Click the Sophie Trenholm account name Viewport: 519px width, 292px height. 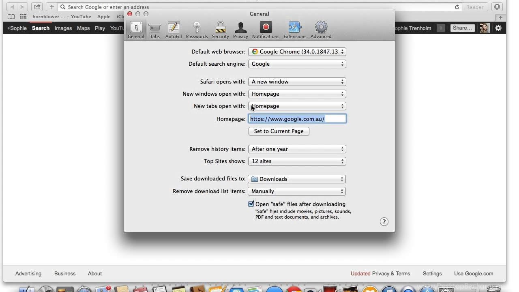tap(413, 28)
